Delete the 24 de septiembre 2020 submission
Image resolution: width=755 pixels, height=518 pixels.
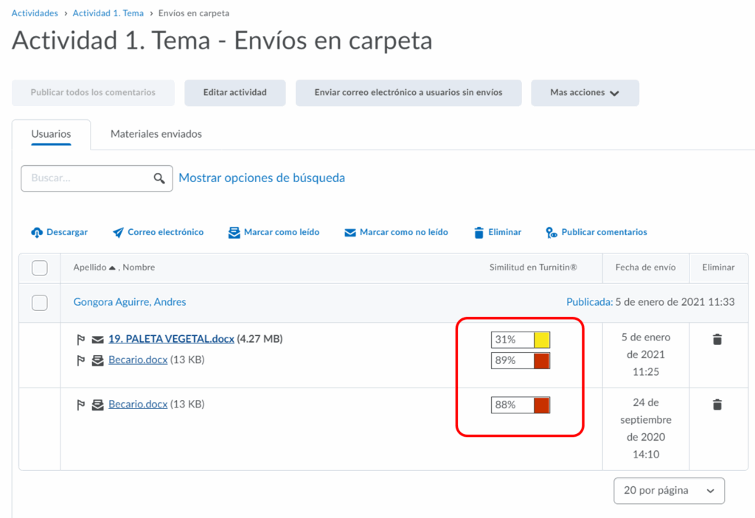pos(717,405)
